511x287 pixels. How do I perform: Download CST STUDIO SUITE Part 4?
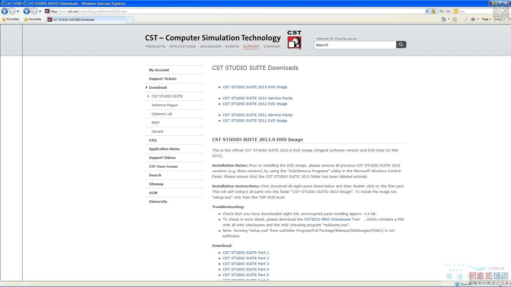pyautogui.click(x=246, y=269)
